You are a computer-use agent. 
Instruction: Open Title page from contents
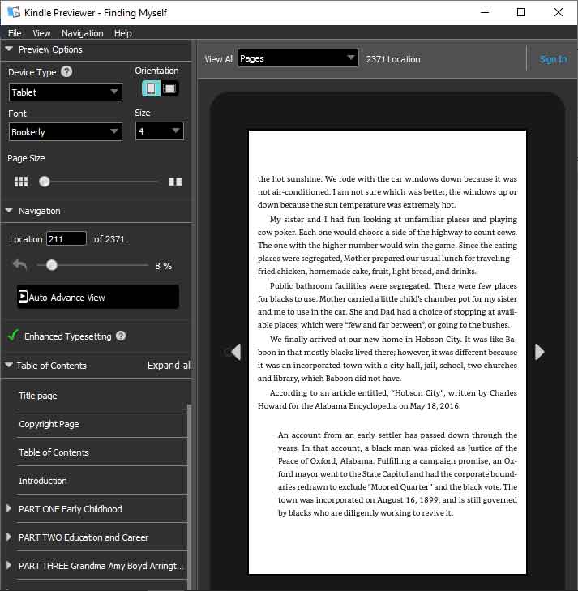pyautogui.click(x=37, y=396)
